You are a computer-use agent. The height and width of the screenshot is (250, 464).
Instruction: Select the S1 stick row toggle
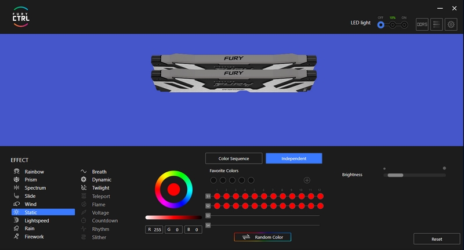[x=208, y=196]
